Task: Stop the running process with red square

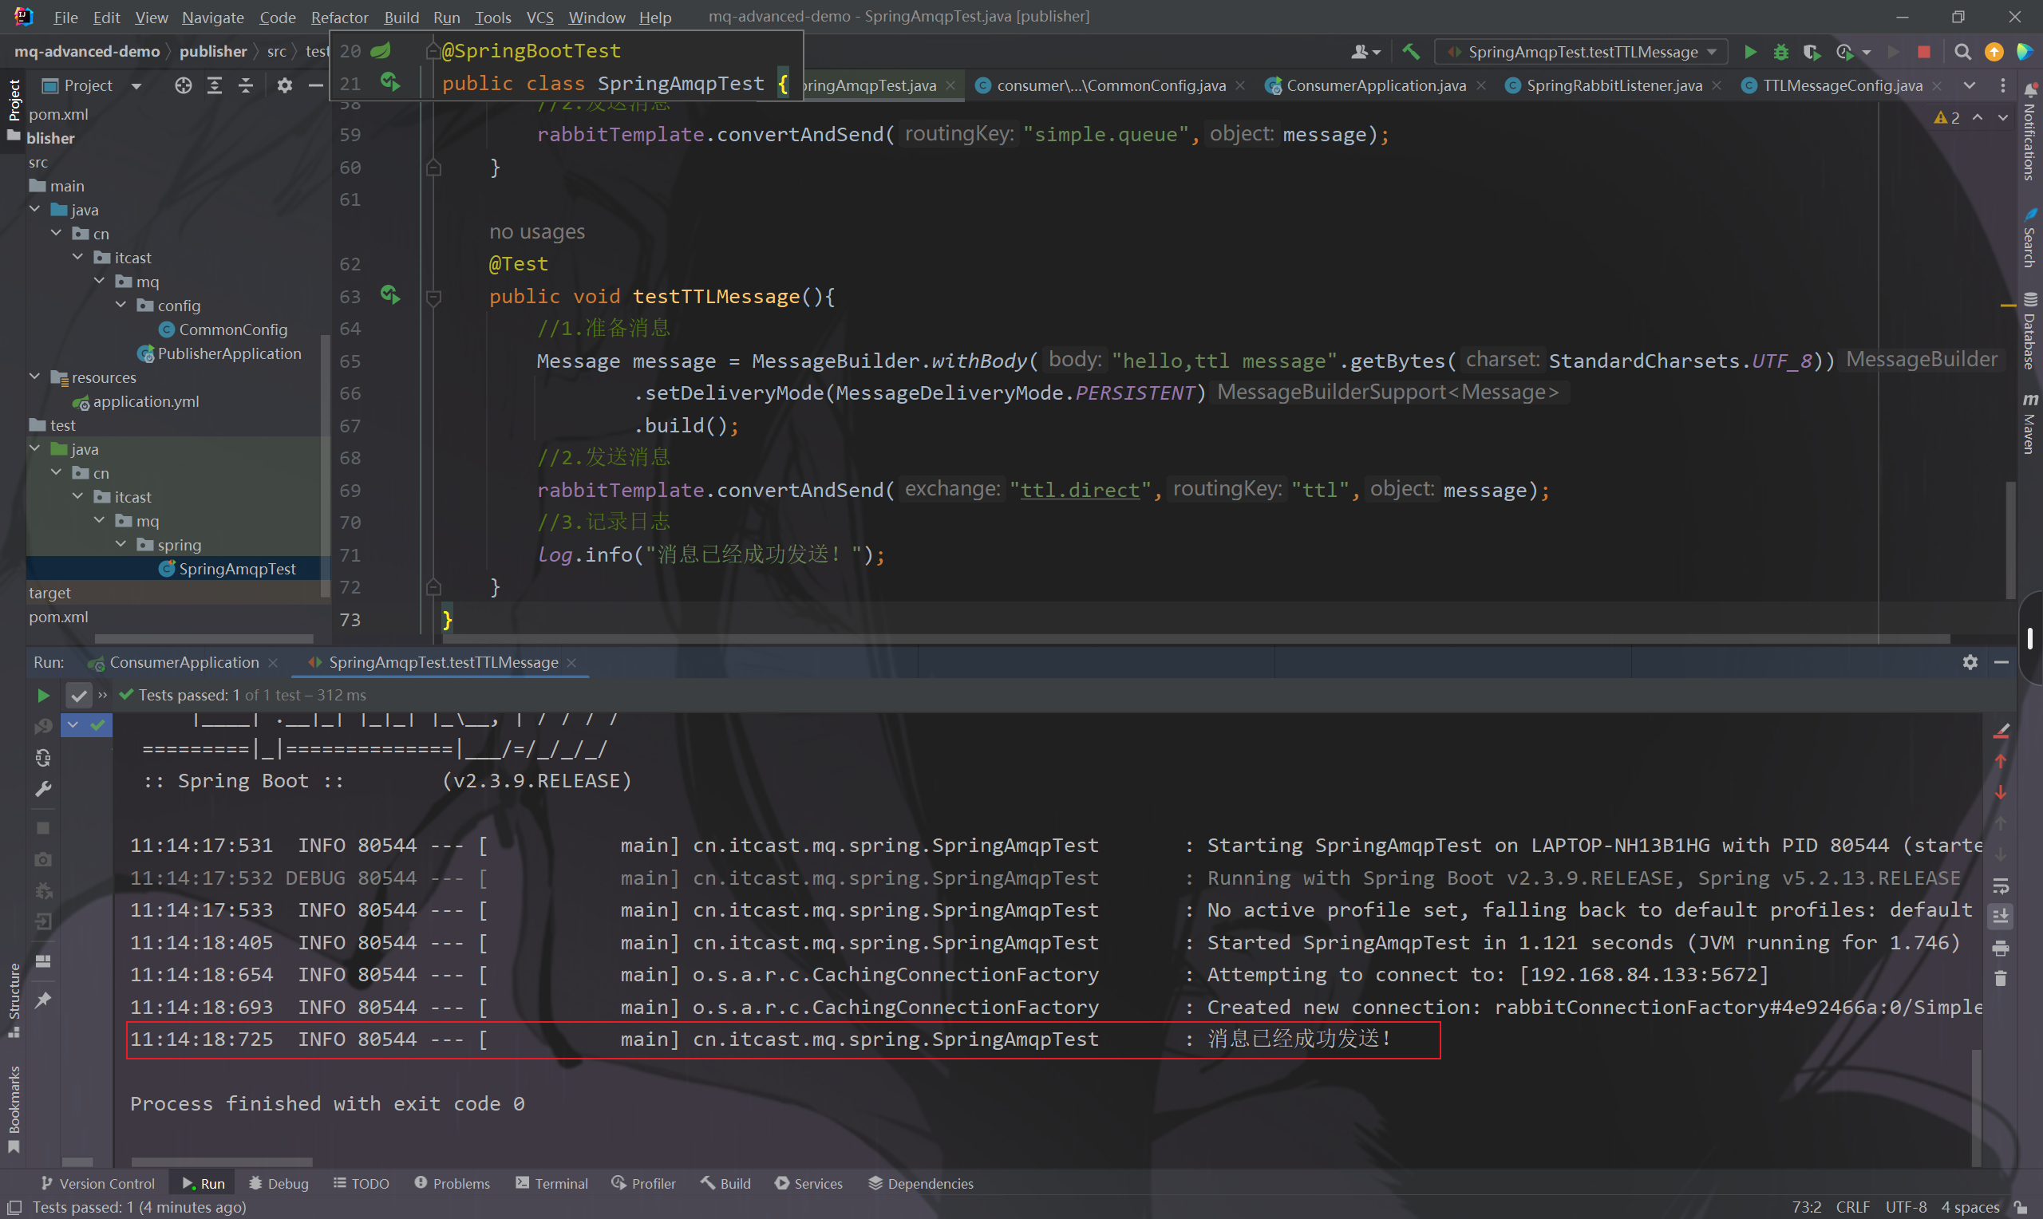Action: 1923,52
